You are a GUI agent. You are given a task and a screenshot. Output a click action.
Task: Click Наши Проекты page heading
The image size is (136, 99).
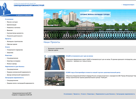coord(52,42)
